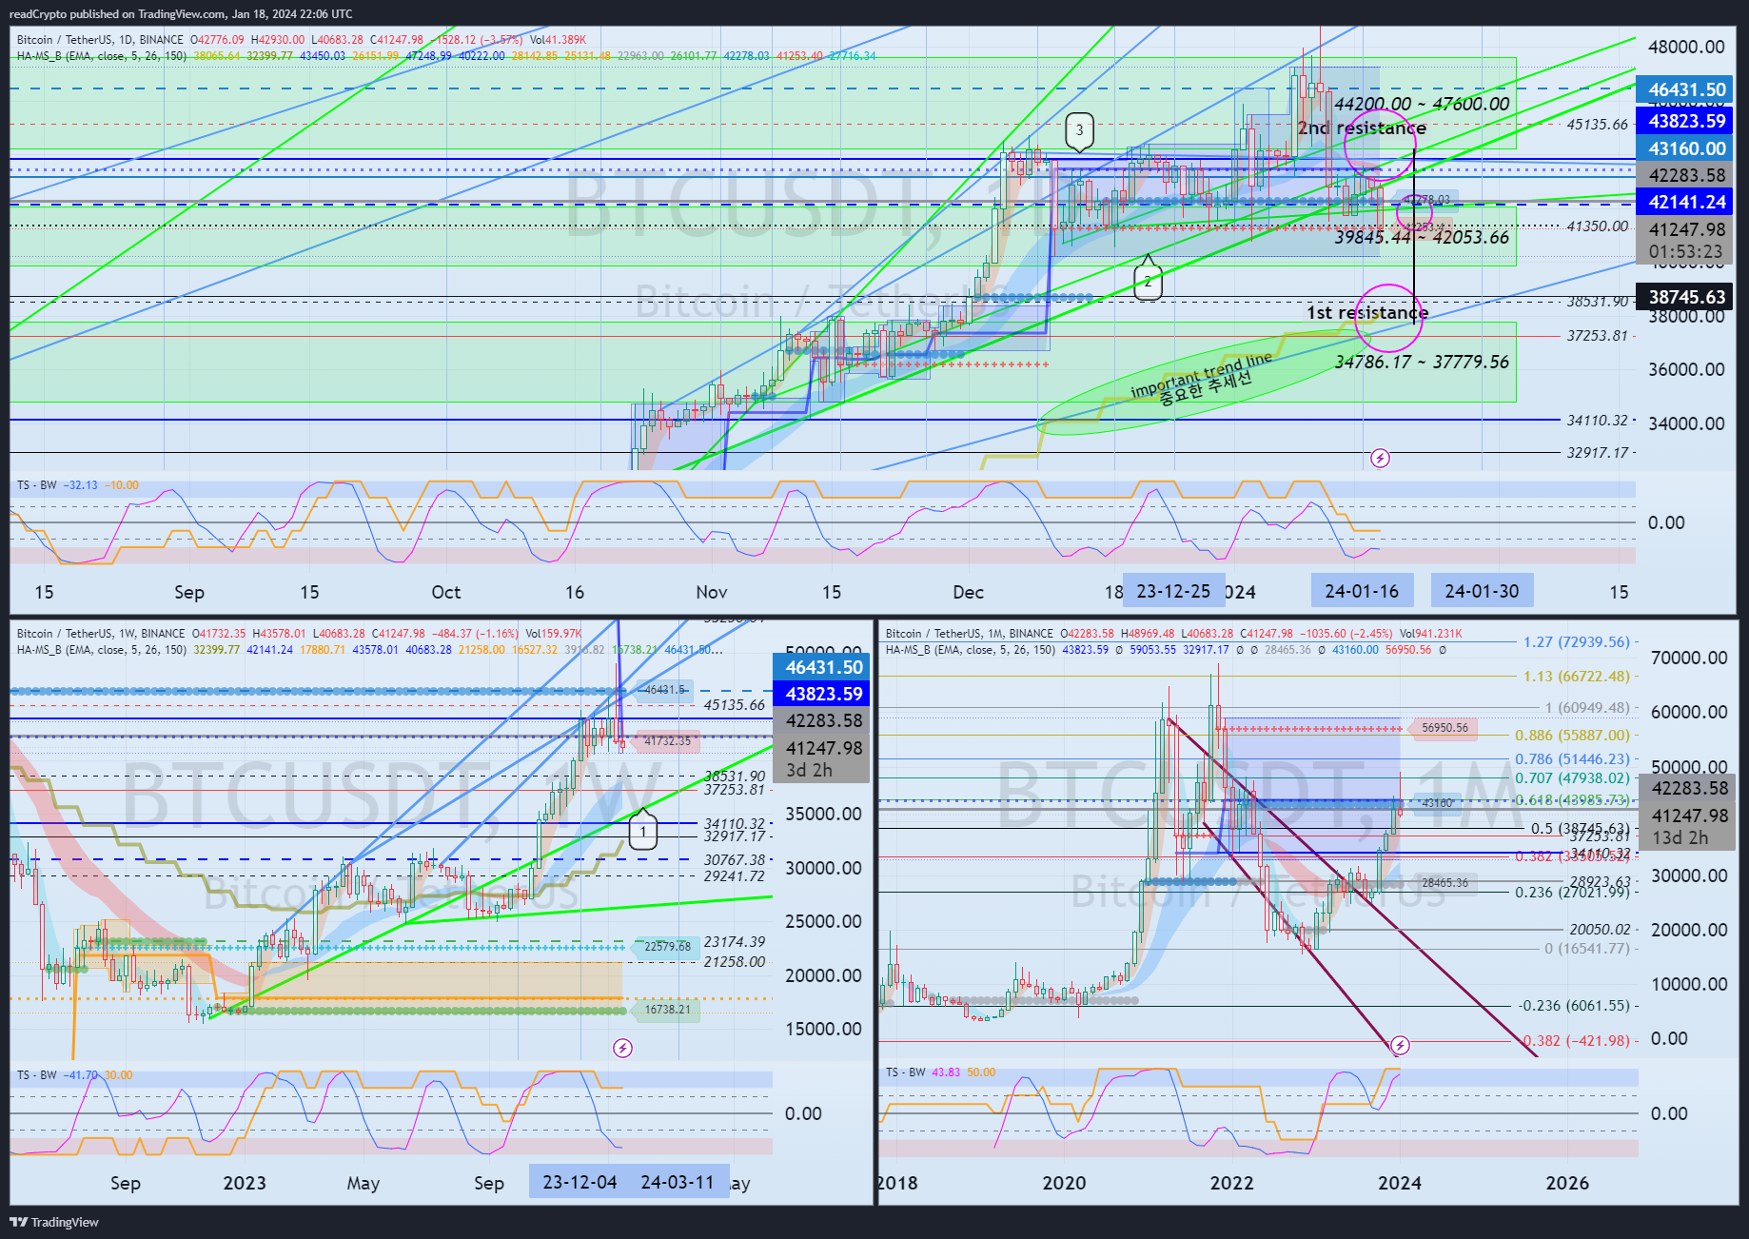Viewport: 1749px width, 1239px height.
Task: Click the 23174.39 level label on the weekly chart
Action: [x=735, y=942]
